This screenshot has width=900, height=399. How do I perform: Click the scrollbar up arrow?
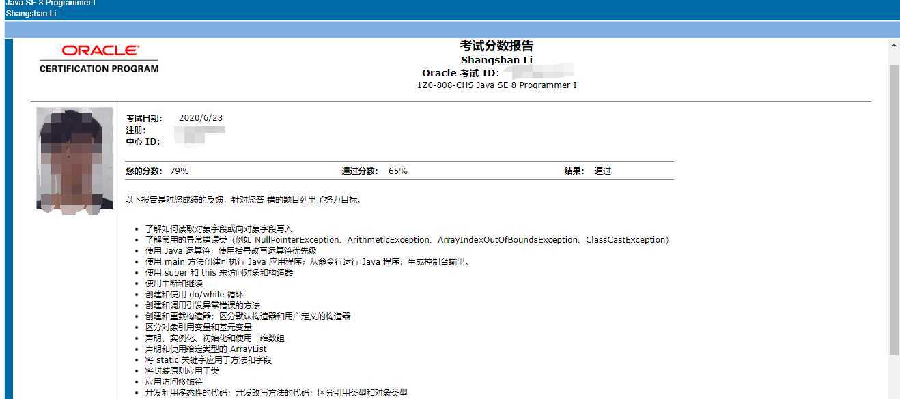pyautogui.click(x=894, y=45)
